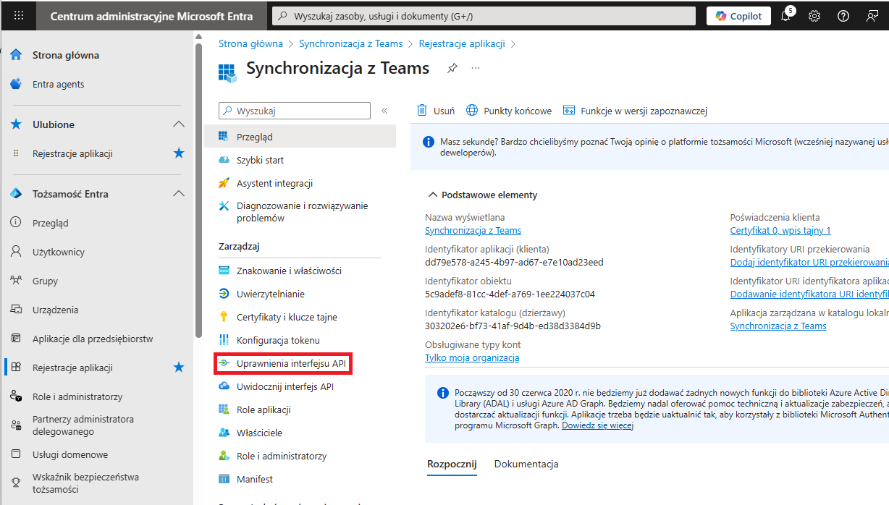889x505 pixels.
Task: Navigate to Użytkownicy in the sidebar
Action: (x=58, y=251)
